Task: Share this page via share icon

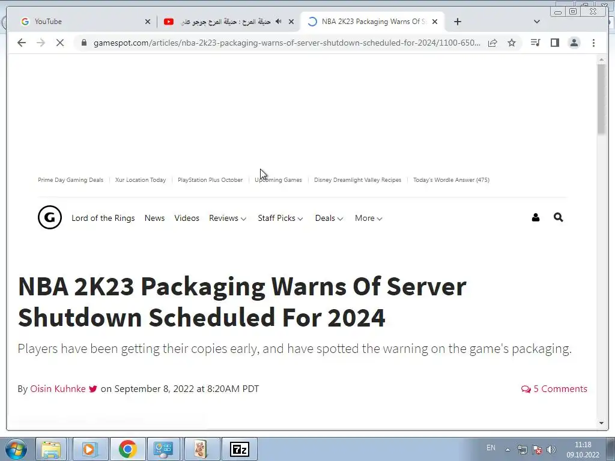Action: point(492,43)
